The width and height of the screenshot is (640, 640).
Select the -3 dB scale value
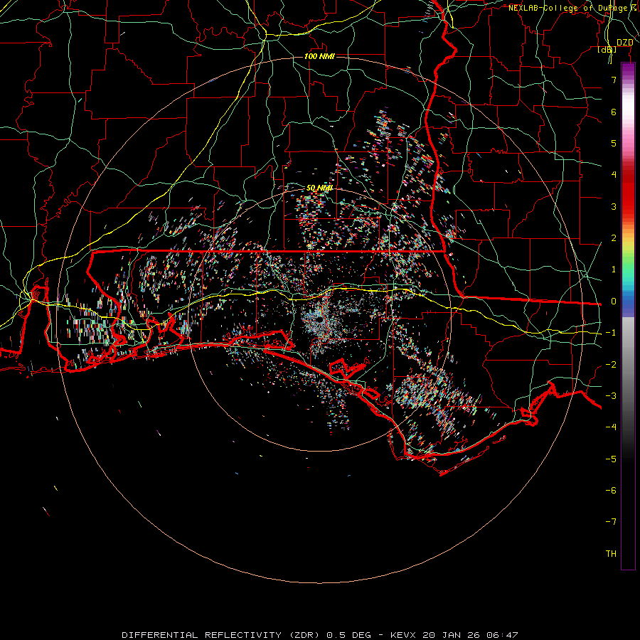[611, 396]
